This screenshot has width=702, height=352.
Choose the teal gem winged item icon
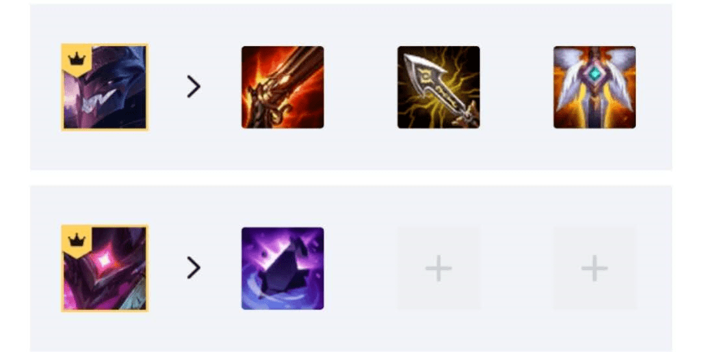tap(594, 87)
